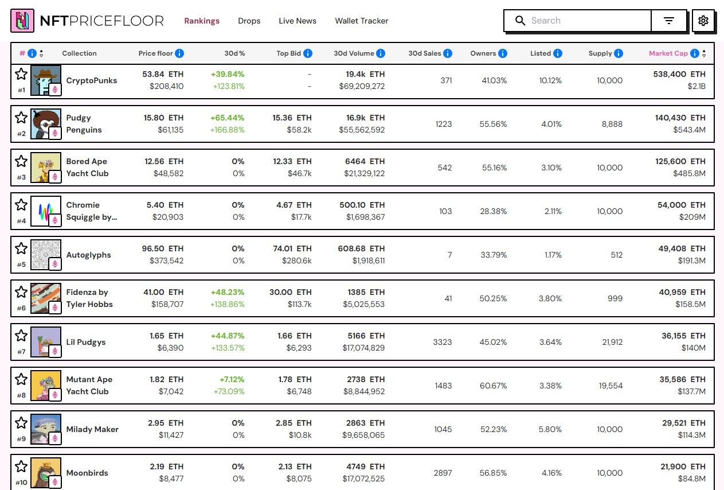The width and height of the screenshot is (724, 490).
Task: Open the settings gear icon
Action: (x=703, y=20)
